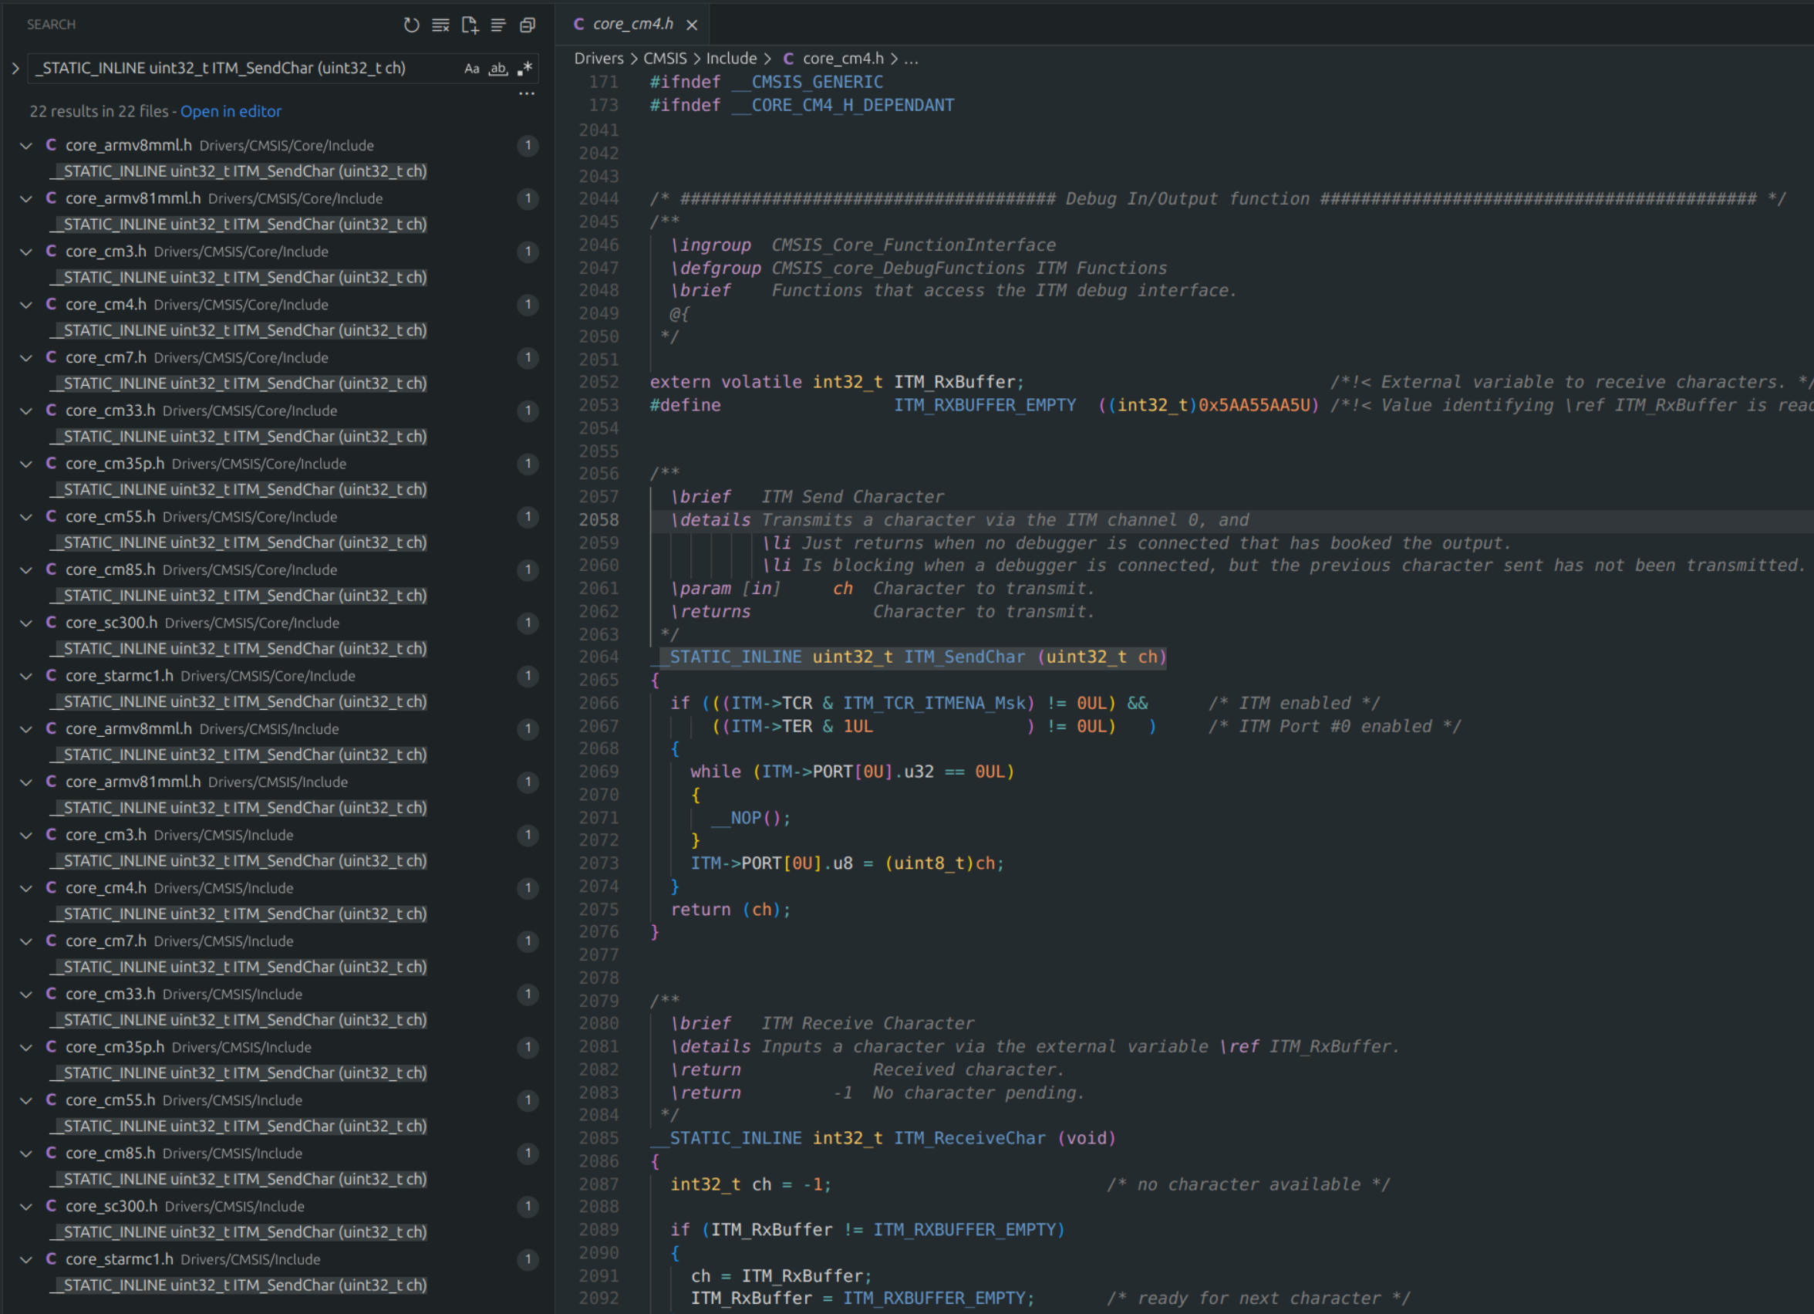The height and width of the screenshot is (1314, 1814).
Task: Click ITM_RXBUFFER_EMPTY macro on line 2053
Action: pos(985,405)
